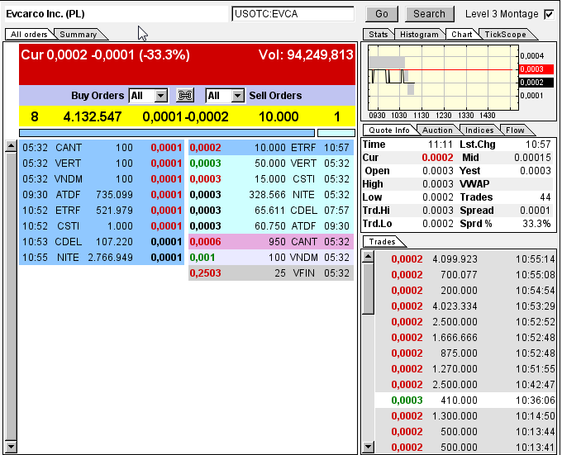Select the Chart tab
This screenshot has height=455, width=562.
[x=462, y=35]
